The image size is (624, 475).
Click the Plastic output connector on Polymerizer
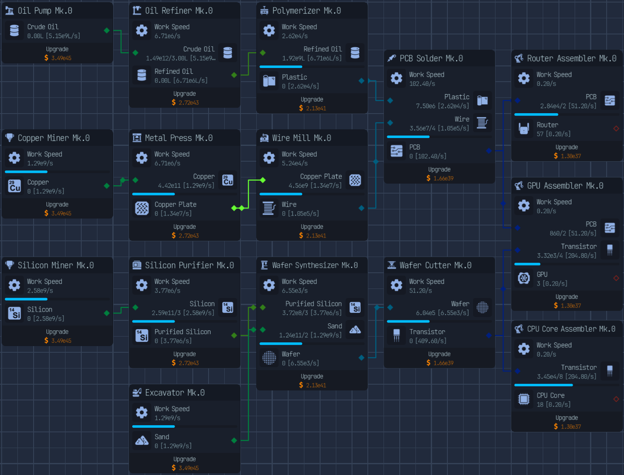coord(362,81)
